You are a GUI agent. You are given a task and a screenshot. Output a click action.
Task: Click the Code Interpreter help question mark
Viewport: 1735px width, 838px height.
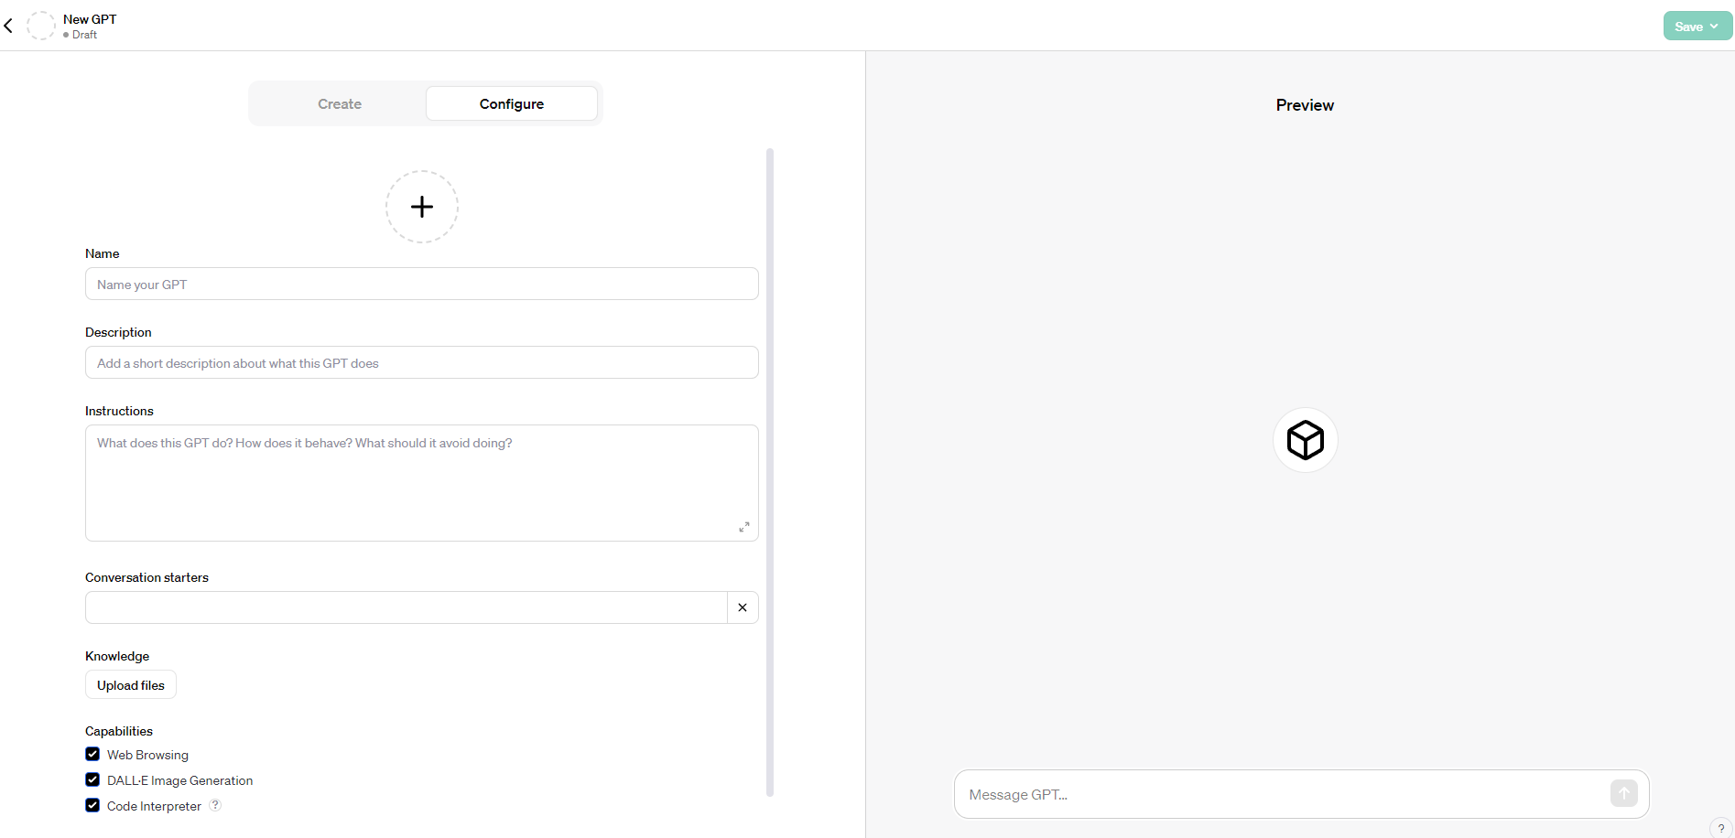215,805
